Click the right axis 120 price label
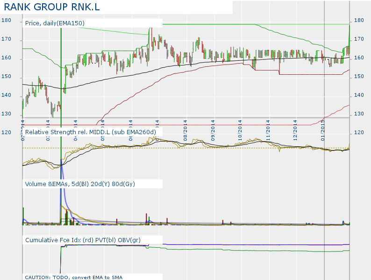The width and height of the screenshot is (371, 280). (359, 133)
